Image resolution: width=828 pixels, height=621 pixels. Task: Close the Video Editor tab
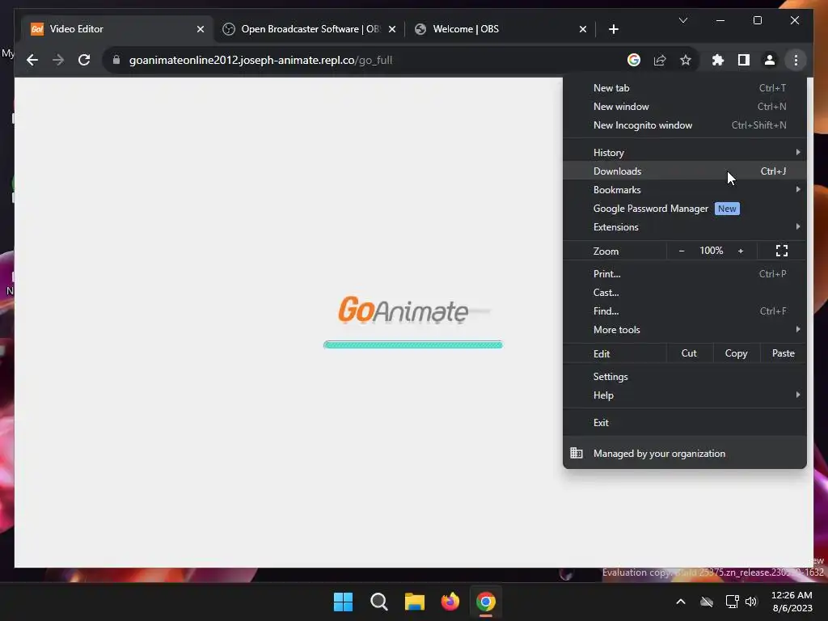[201, 29]
